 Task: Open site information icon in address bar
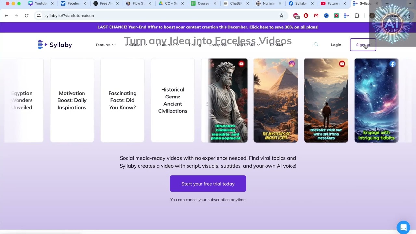tap(38, 15)
